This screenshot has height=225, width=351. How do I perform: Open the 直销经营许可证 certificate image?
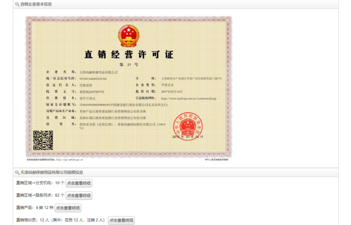click(129, 88)
